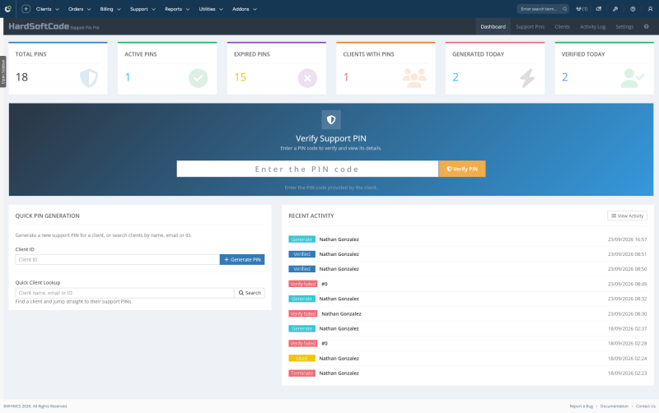This screenshot has width=659, height=413.
Task: Click the WHMCS logo icon
Action: tap(8, 9)
